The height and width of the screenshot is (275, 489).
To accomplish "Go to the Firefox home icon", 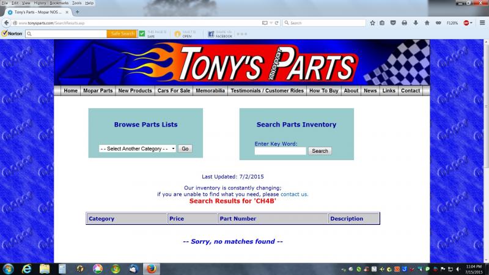I will click(427, 23).
